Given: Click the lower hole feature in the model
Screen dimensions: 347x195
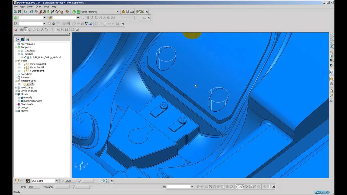Looking at the screenshot, I should click(219, 99).
